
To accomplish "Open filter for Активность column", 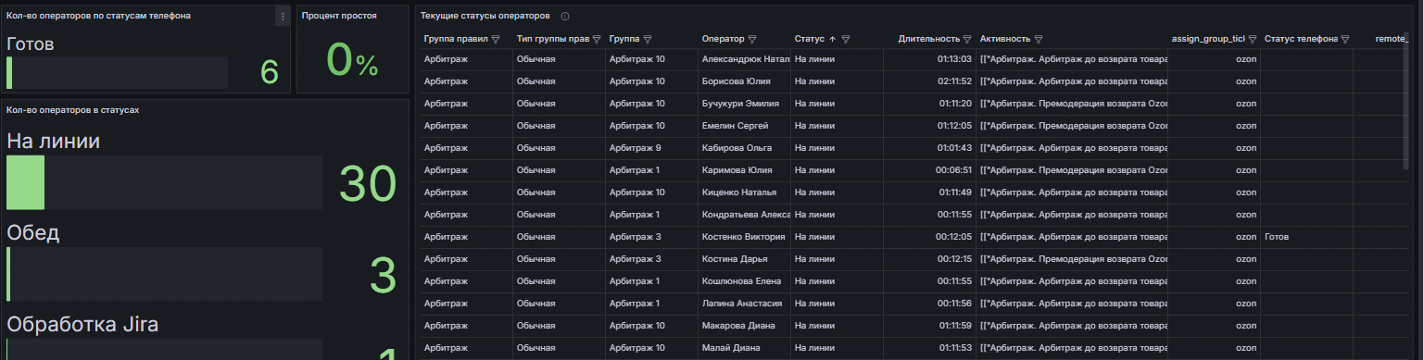I will 1039,39.
